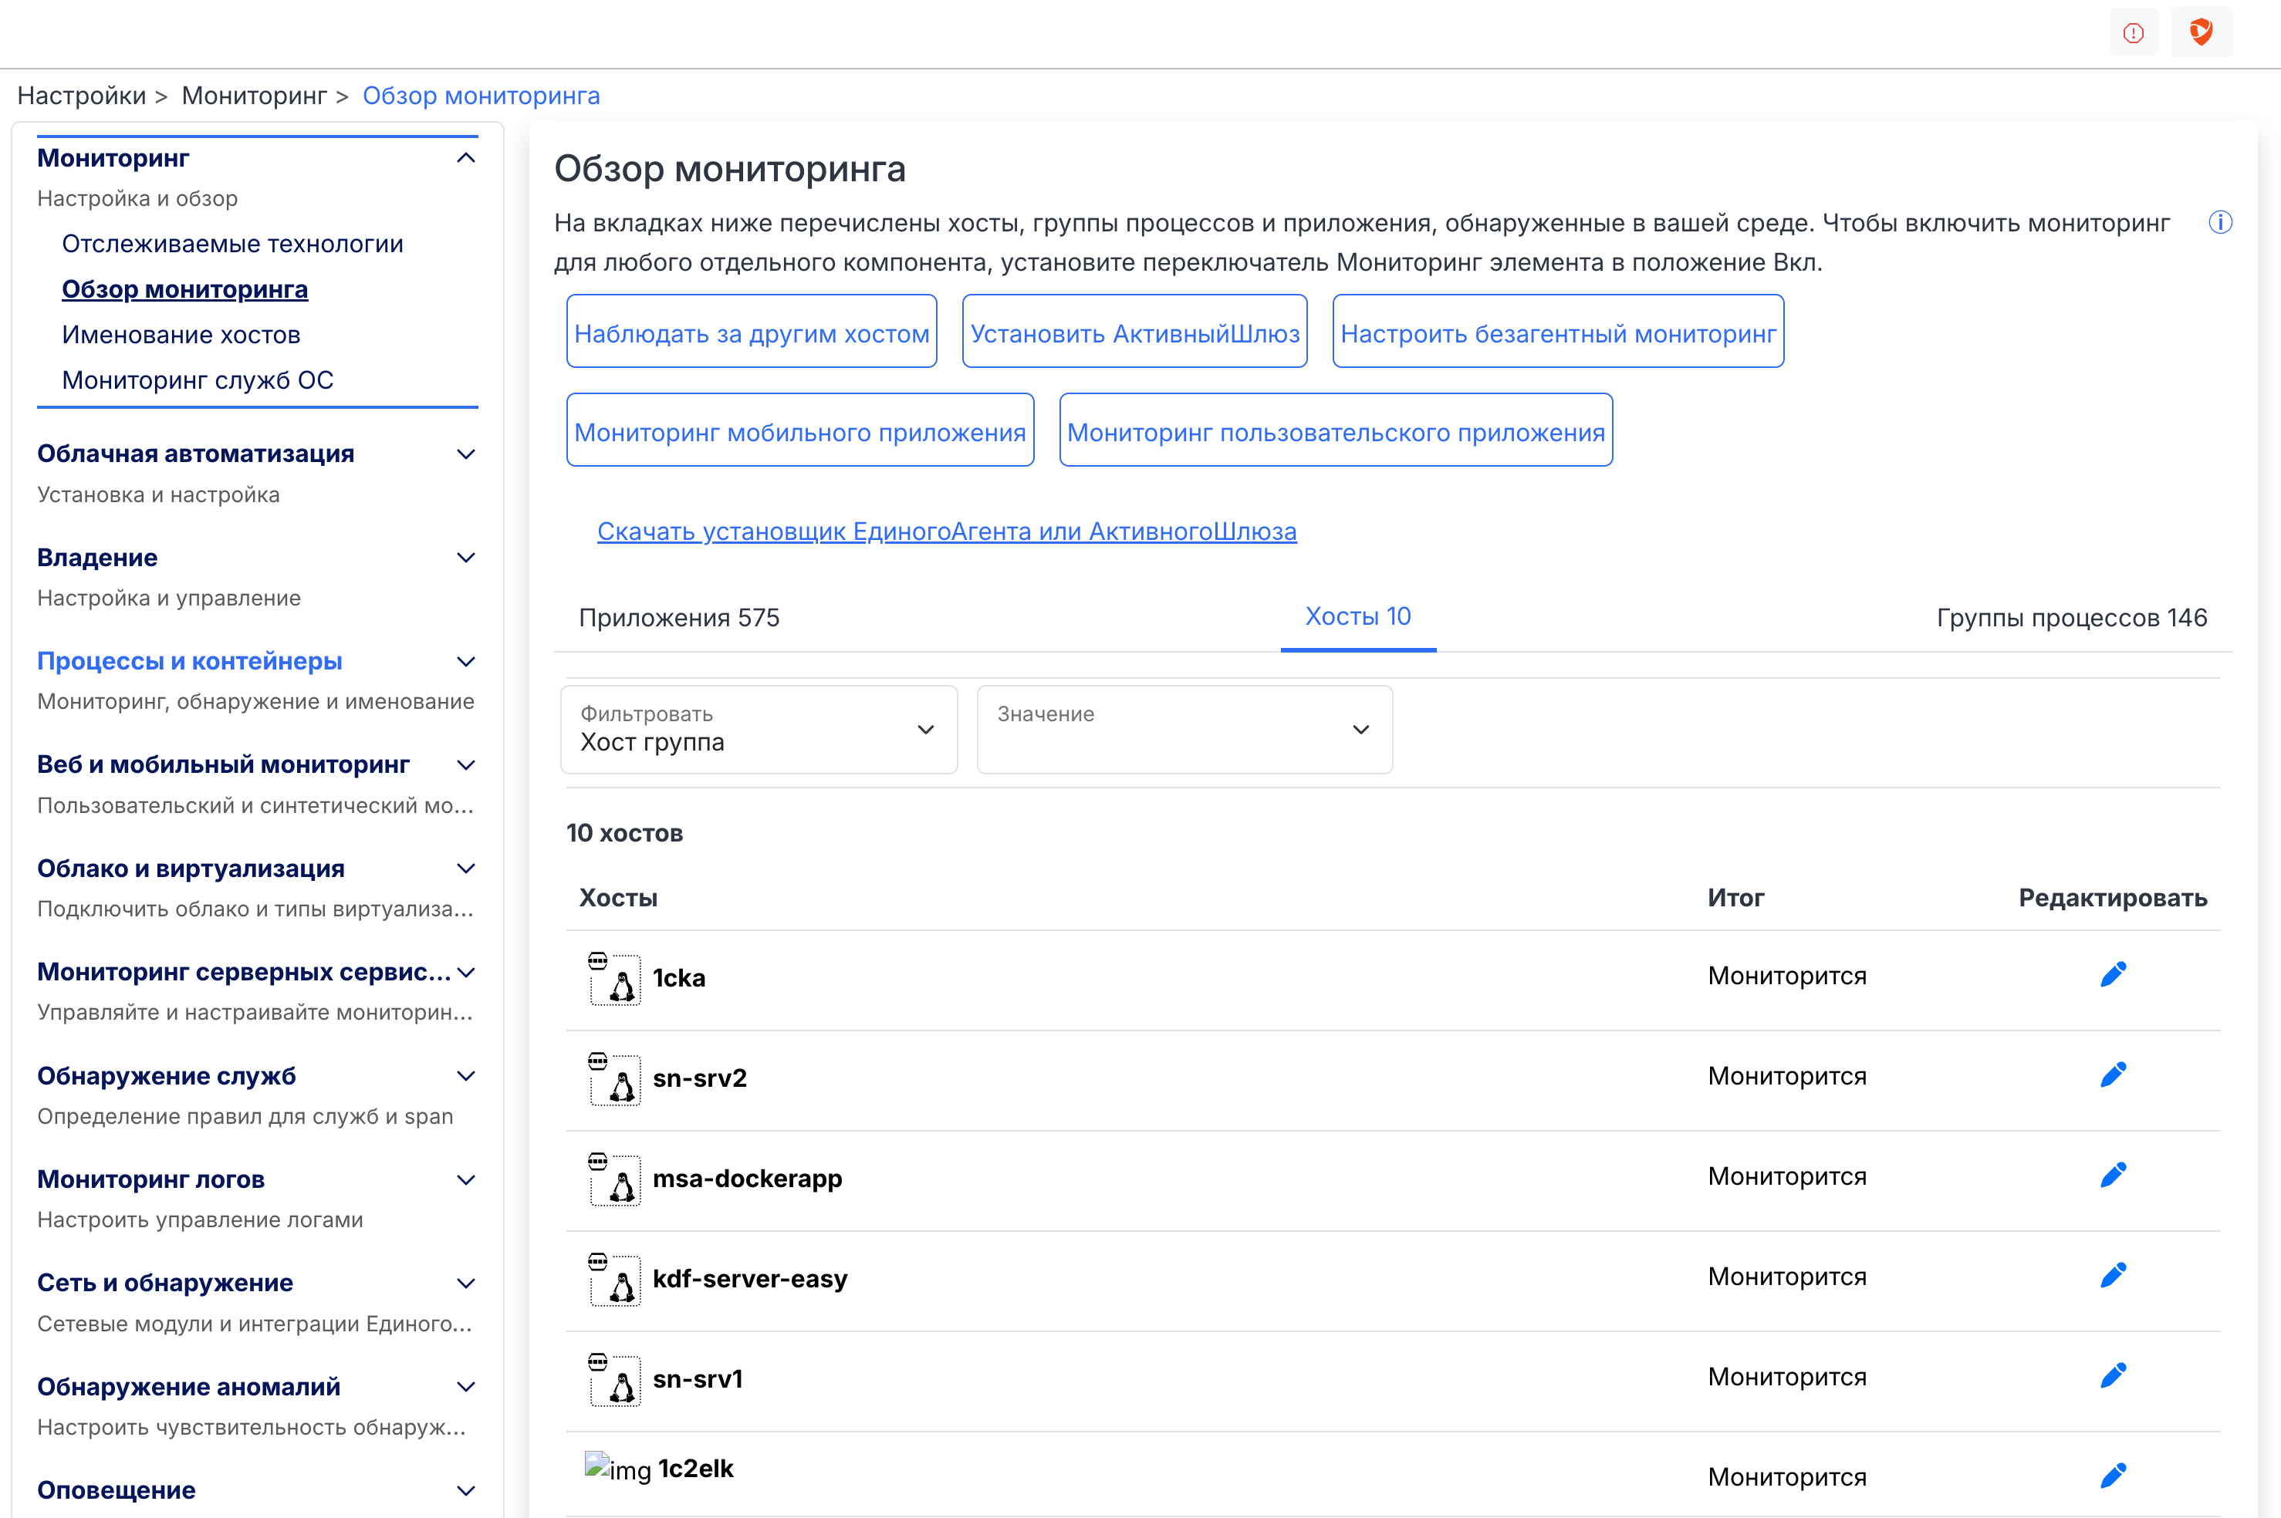This screenshot has height=1518, width=2281.
Task: Click the edit pencil for sn-srv2
Action: point(2113,1075)
